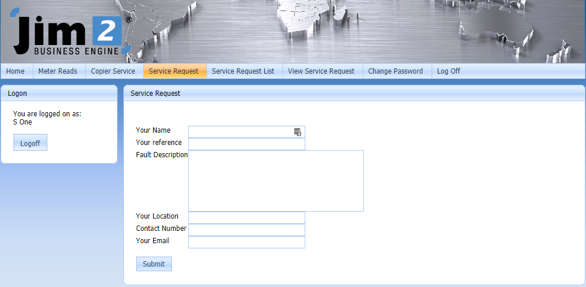Click the Logon panel header
Viewport: 586px width, 287px height.
pyautogui.click(x=59, y=94)
